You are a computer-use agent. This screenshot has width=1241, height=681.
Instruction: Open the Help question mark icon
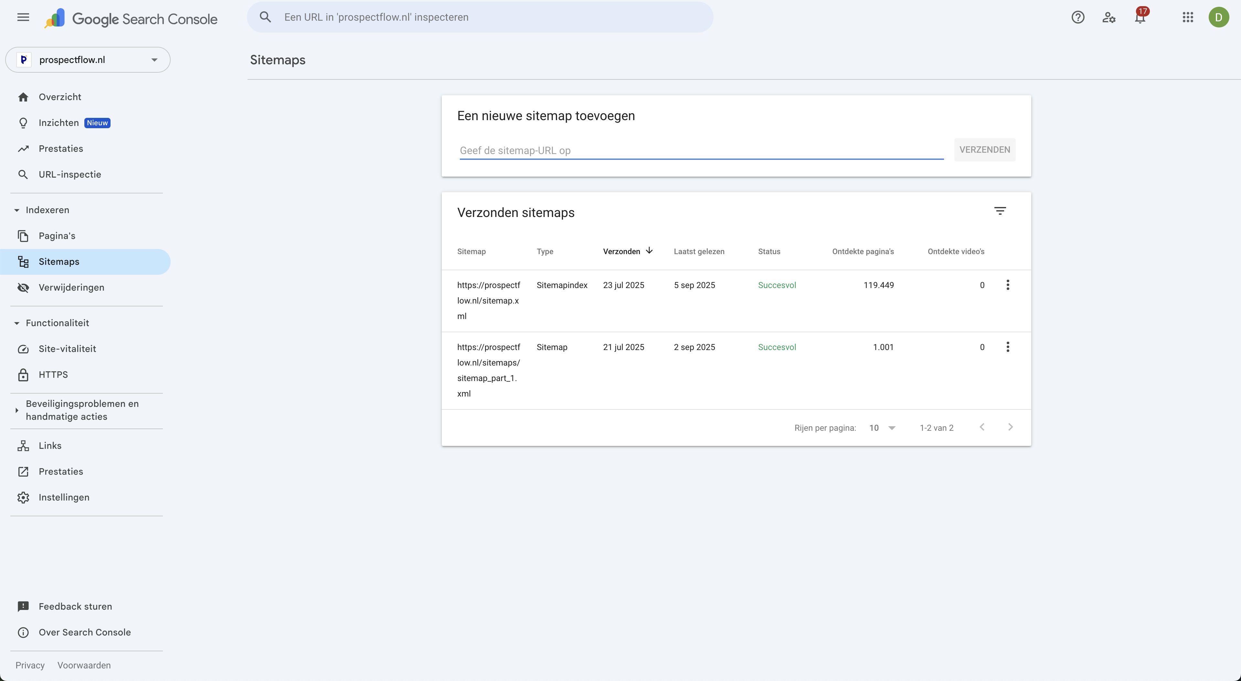pos(1078,18)
